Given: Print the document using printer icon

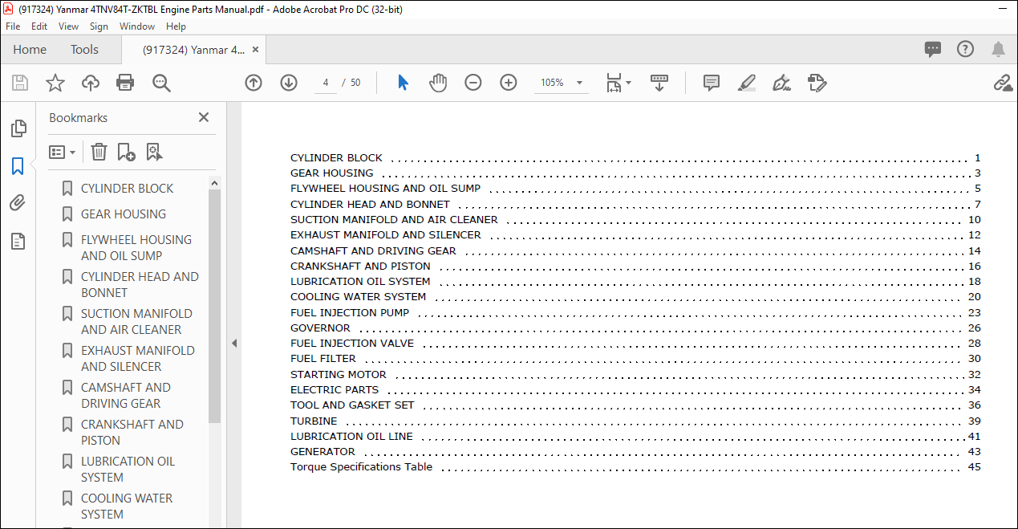Looking at the screenshot, I should [125, 83].
